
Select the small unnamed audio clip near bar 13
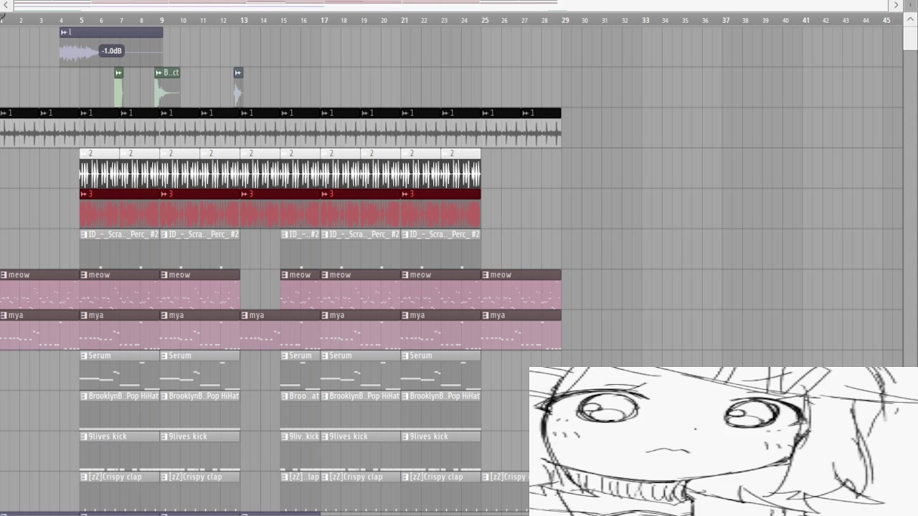238,87
